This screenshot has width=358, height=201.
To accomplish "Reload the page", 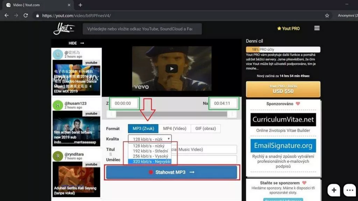I will click(26, 15).
